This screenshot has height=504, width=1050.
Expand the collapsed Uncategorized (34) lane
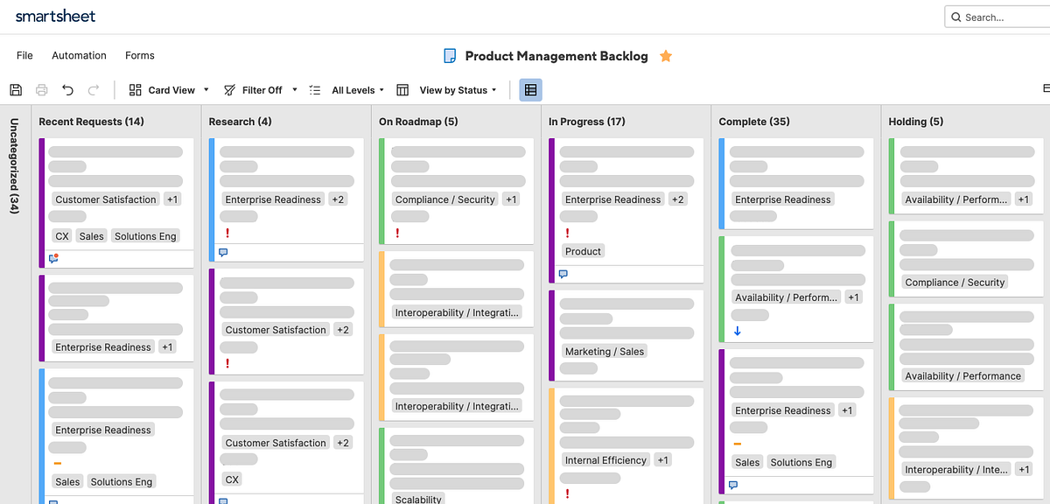[14, 175]
